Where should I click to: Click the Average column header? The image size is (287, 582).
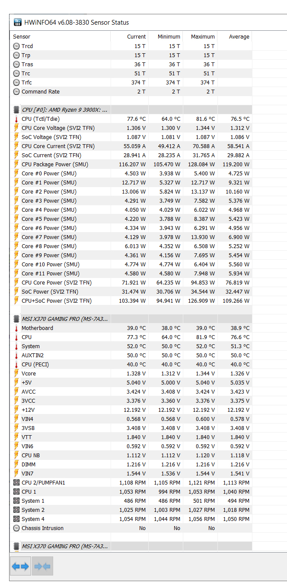[x=235, y=36]
